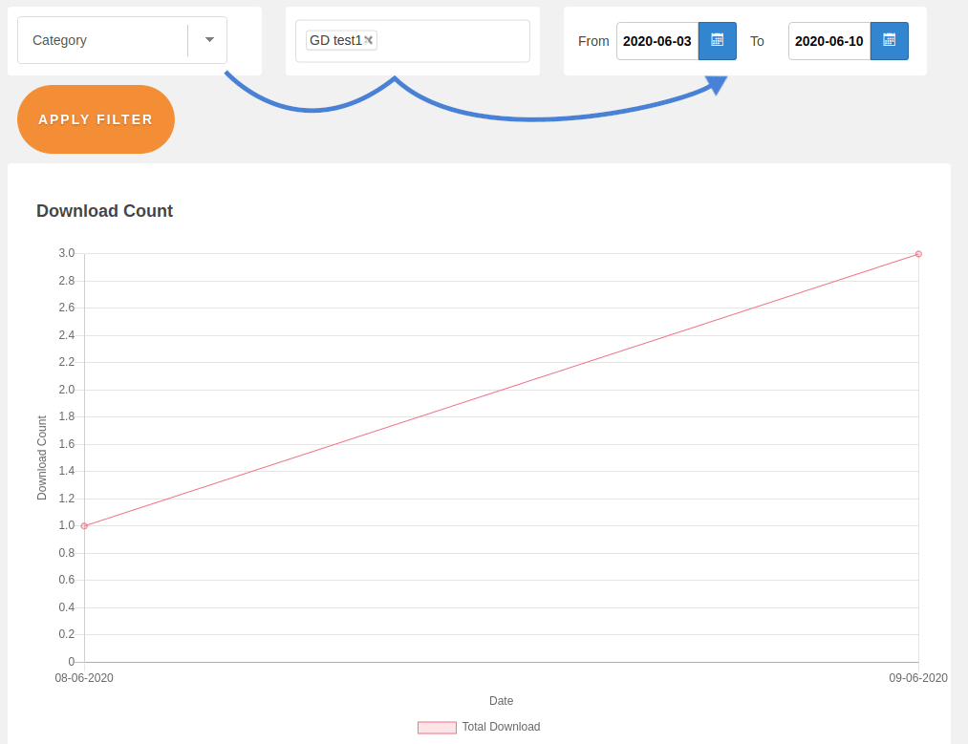Screen dimensions: 968x744
Task: Click the Date x-axis title
Action: 501,701
